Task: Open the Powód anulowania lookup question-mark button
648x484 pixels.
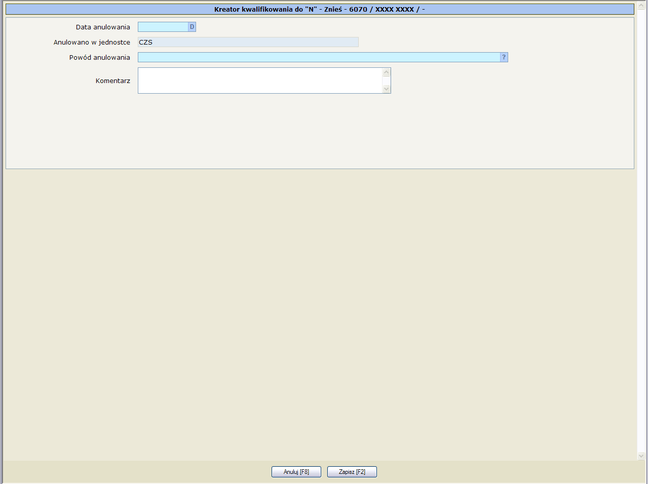Action: 504,57
